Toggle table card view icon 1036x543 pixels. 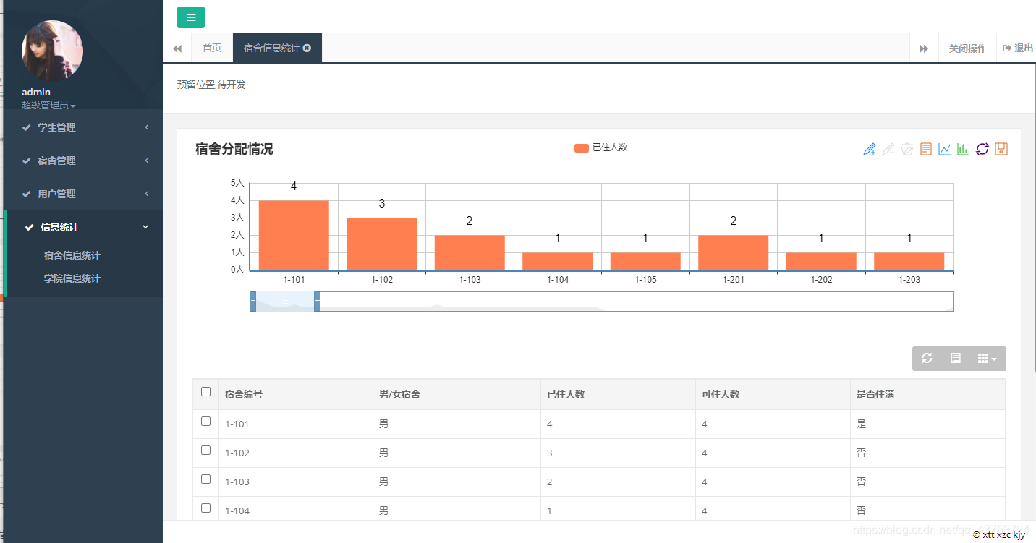coord(955,359)
